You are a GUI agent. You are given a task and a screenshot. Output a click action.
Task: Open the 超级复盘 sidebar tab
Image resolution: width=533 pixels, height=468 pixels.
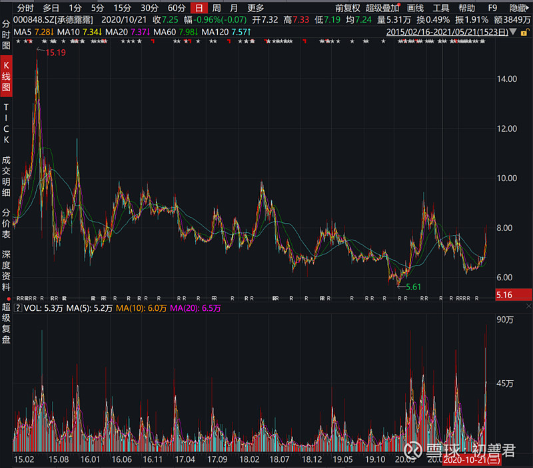point(6,324)
